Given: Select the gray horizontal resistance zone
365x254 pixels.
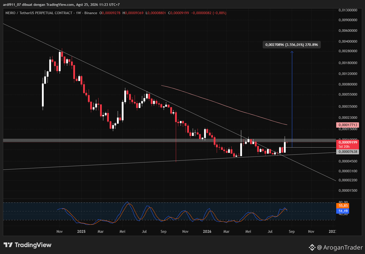Looking at the screenshot, I should [x=169, y=140].
